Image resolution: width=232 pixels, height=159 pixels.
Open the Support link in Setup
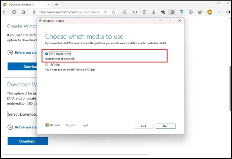pos(70,125)
